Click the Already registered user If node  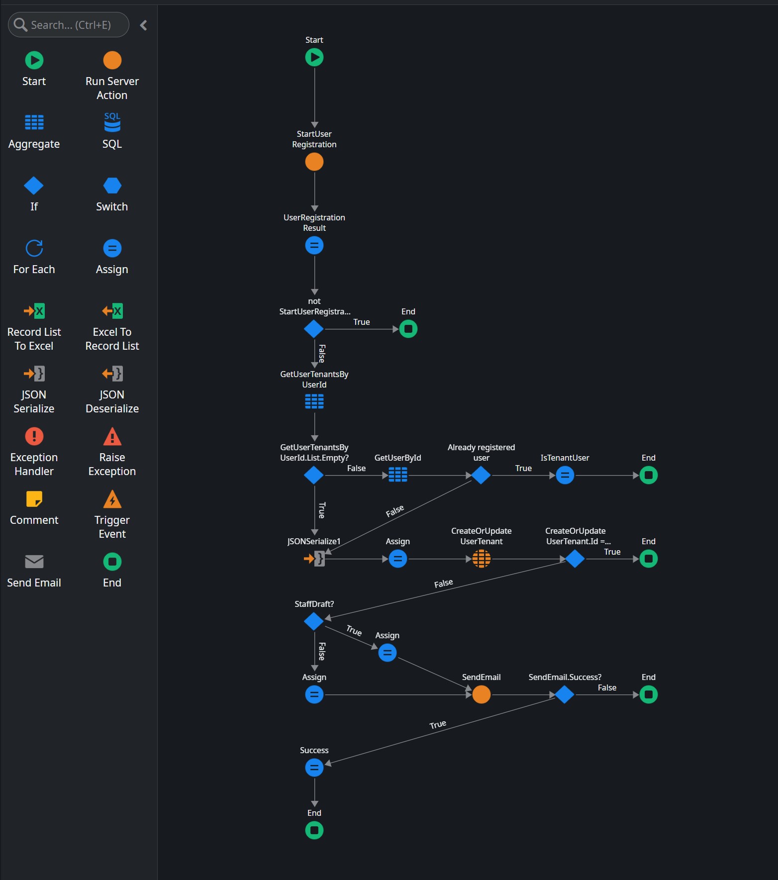[x=481, y=476]
